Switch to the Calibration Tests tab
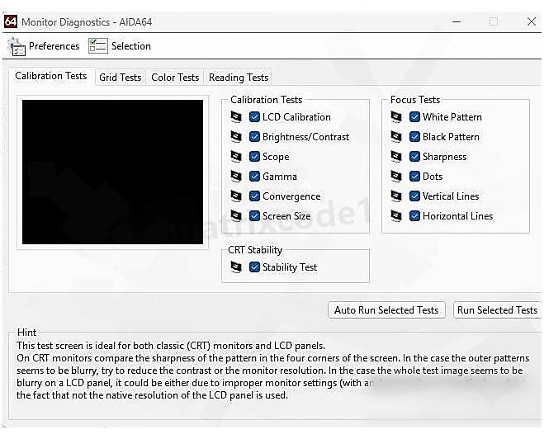The width and height of the screenshot is (544, 439). coord(51,76)
